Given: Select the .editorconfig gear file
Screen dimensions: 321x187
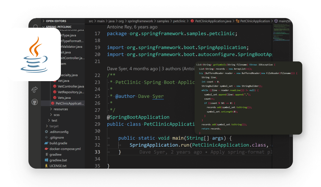Looking at the screenshot, I should (x=59, y=132).
